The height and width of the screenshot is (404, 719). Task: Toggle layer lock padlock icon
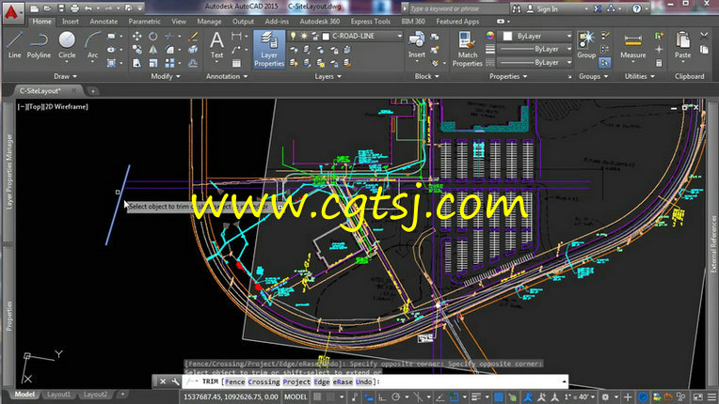click(x=315, y=36)
